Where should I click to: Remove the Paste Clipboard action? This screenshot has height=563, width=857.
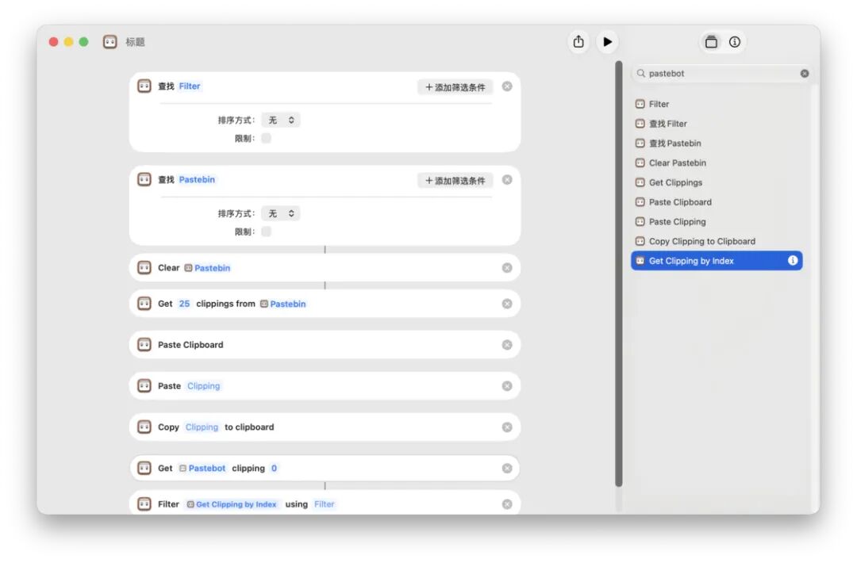tap(507, 345)
